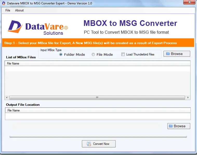The image size is (197, 155).
Task: Click the Browse button below Output File Location
Action: [x=179, y=126]
